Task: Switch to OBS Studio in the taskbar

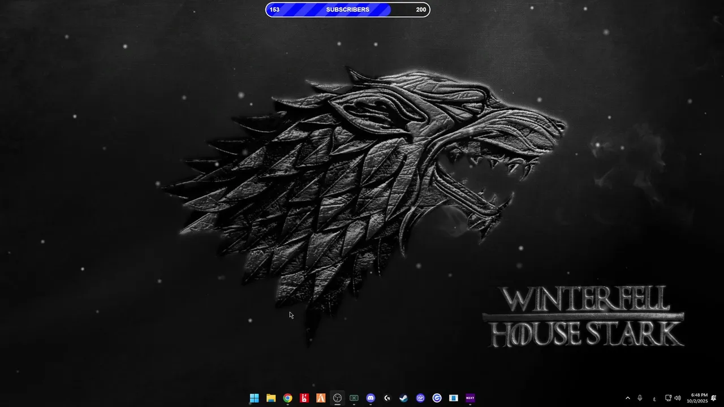Action: (337, 398)
